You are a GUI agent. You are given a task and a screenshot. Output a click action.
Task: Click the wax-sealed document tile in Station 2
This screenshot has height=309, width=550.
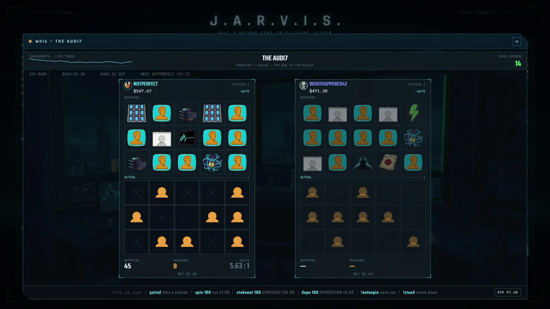388,163
